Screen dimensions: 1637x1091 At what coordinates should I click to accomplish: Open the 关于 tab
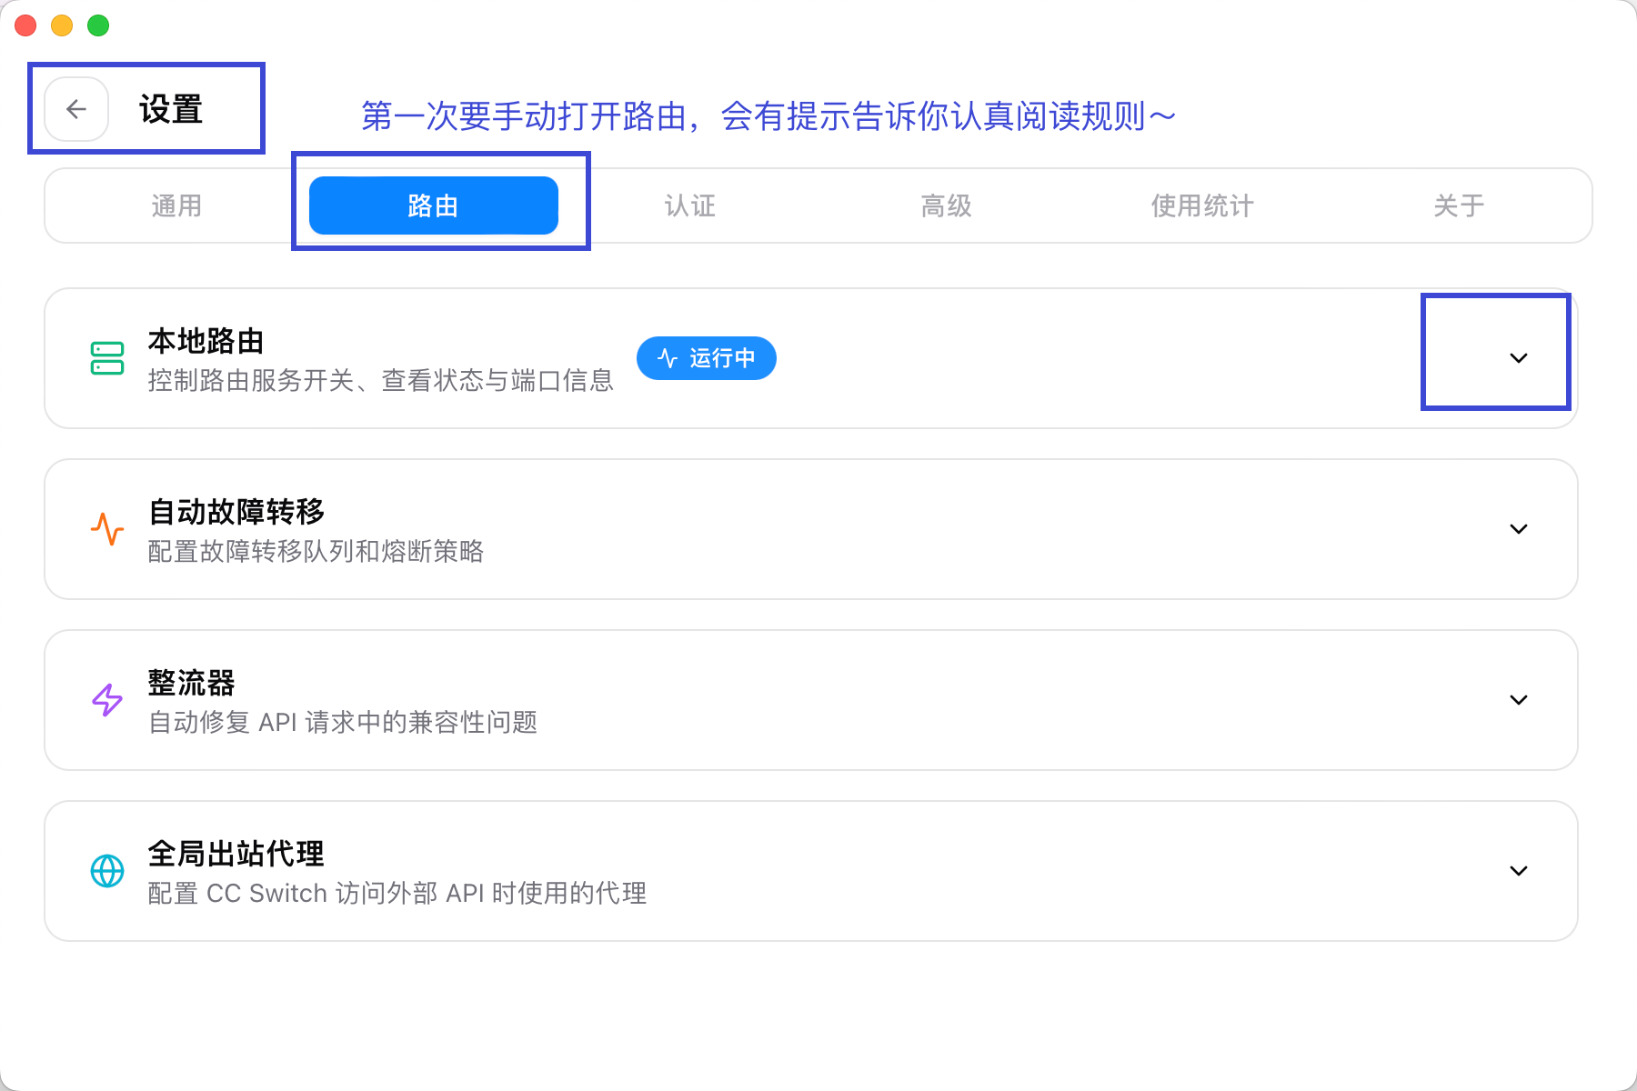tap(1459, 205)
